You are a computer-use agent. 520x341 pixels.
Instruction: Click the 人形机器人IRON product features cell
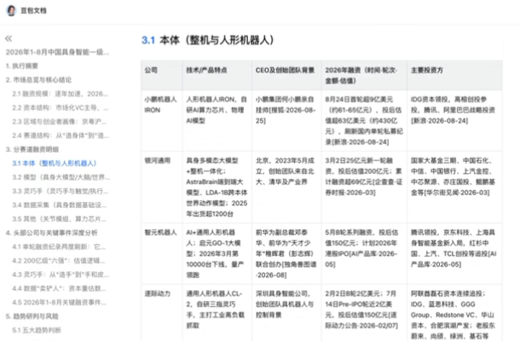click(217, 121)
